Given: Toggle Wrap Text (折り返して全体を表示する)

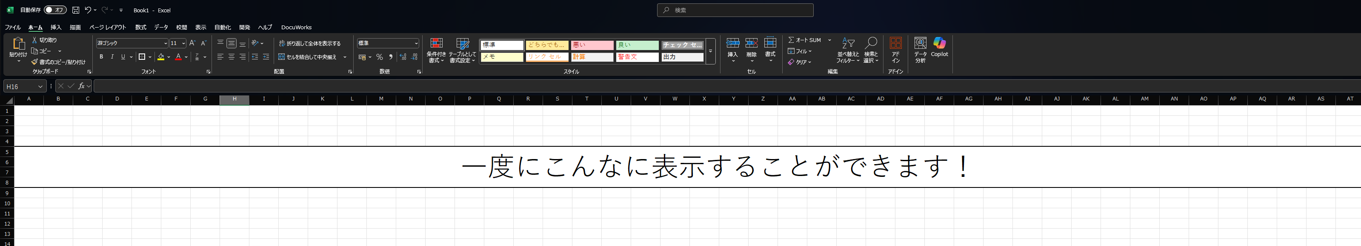Looking at the screenshot, I should [309, 44].
